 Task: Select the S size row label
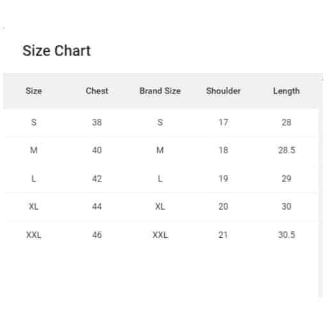[34, 123]
